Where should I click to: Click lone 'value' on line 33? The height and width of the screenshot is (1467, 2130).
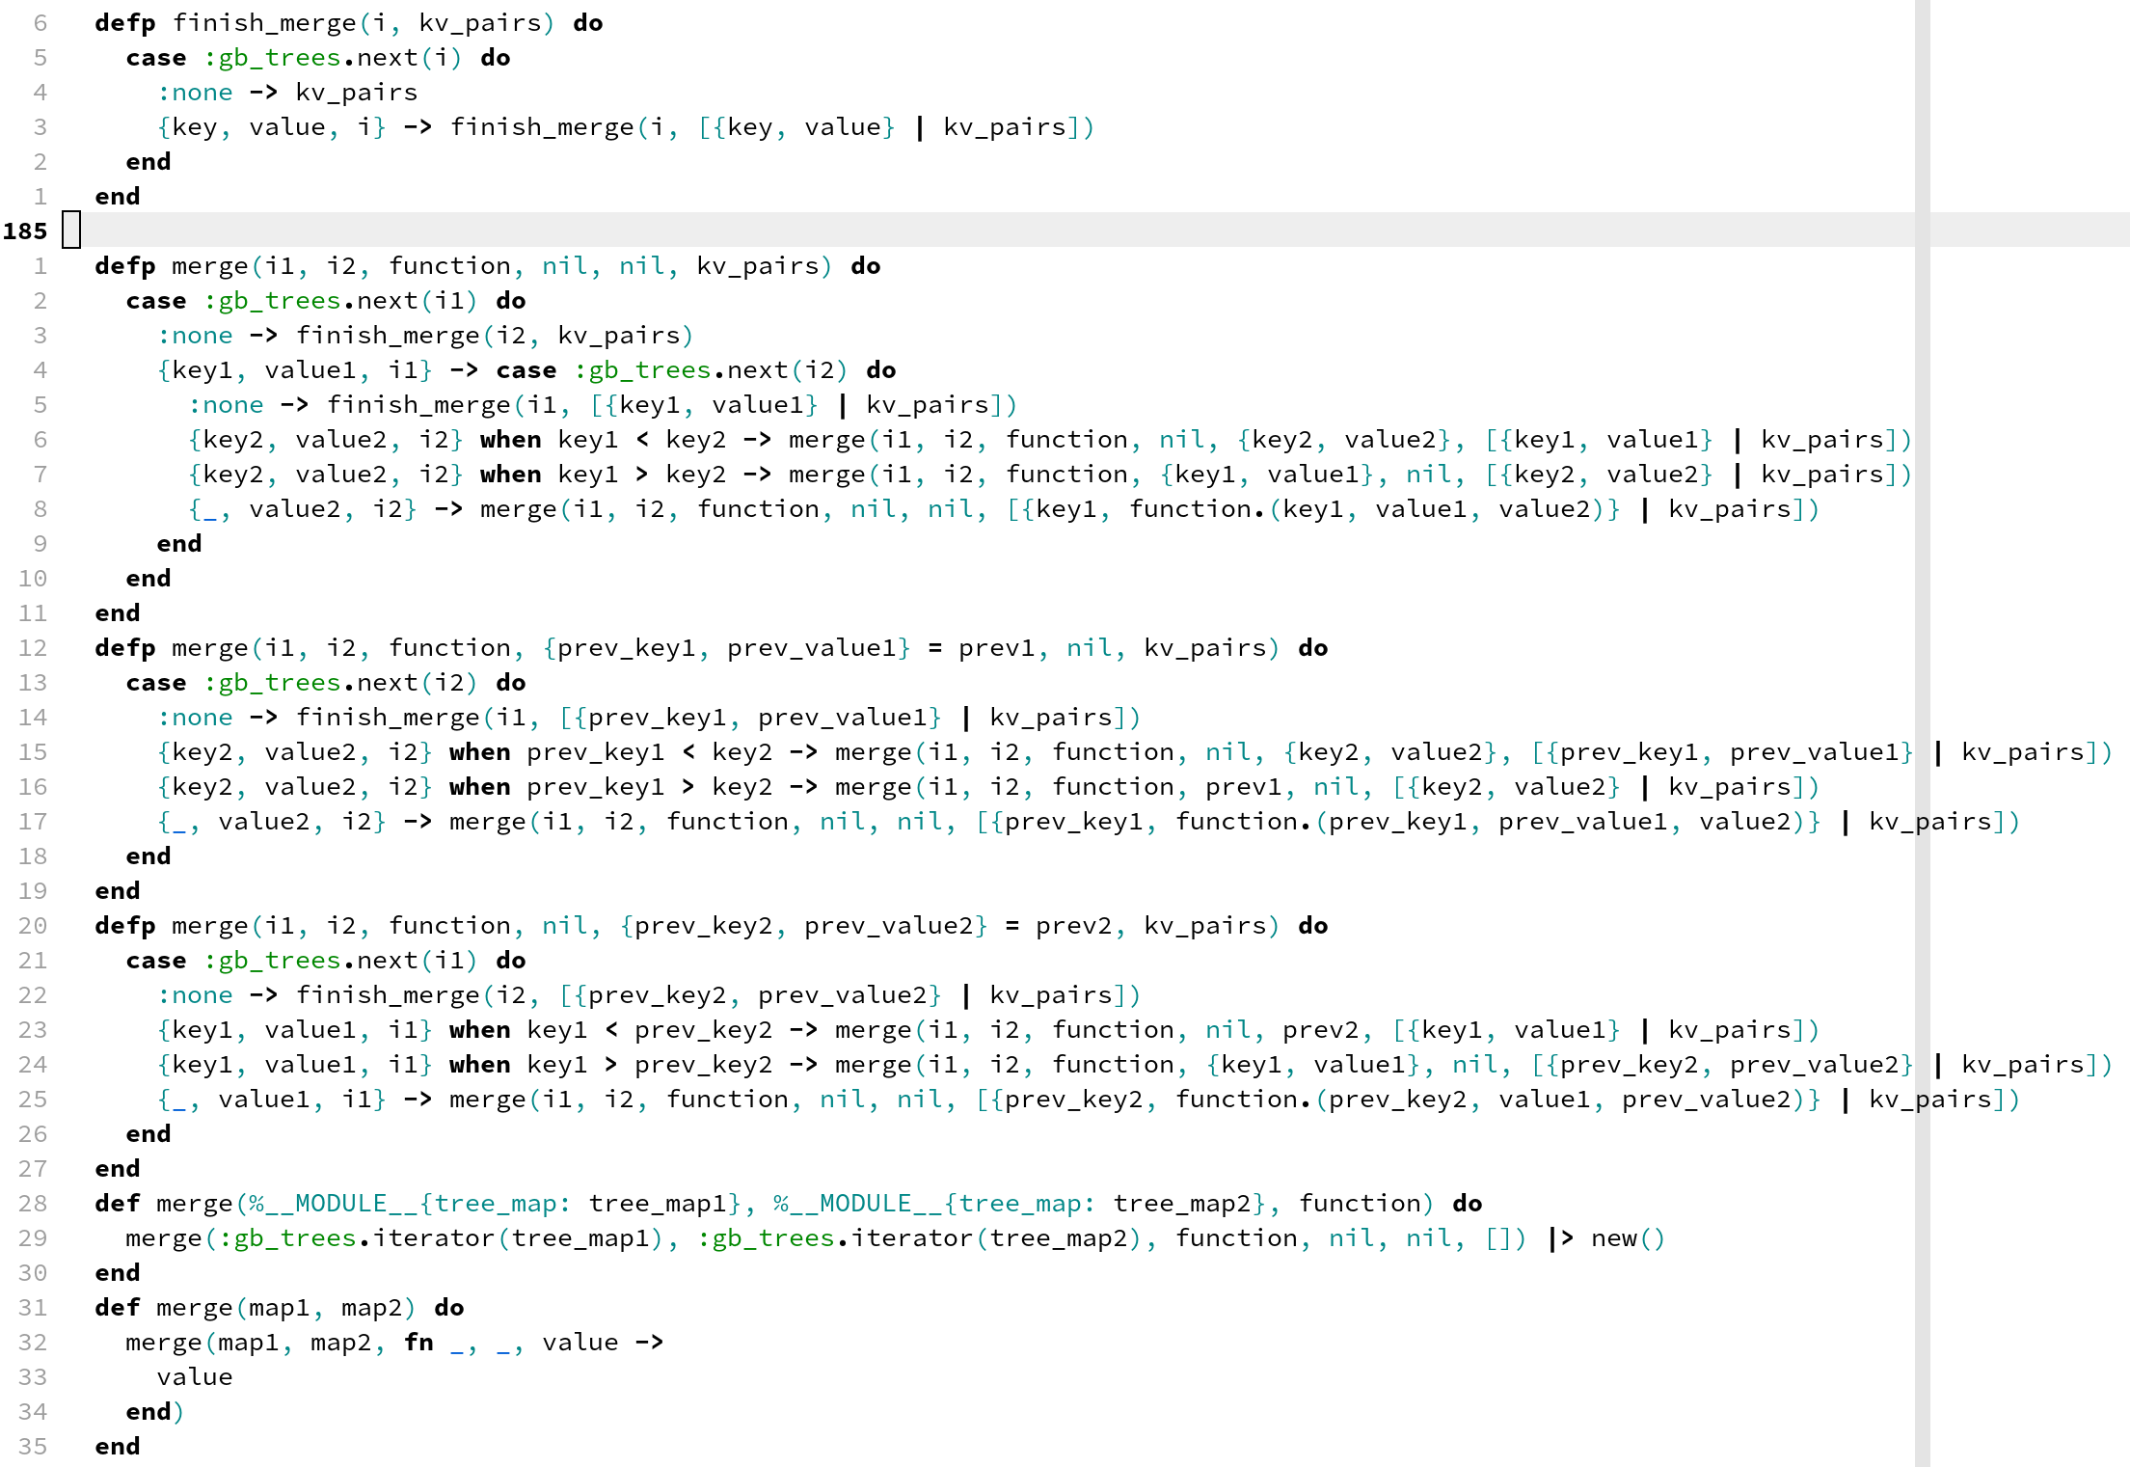click(195, 1377)
